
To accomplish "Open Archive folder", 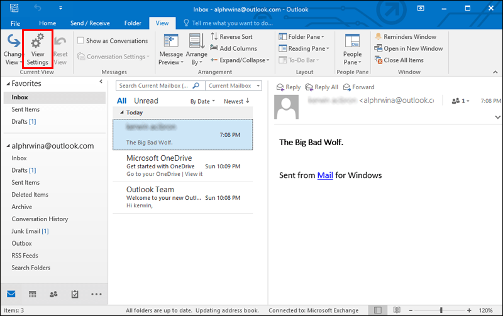I will (22, 207).
